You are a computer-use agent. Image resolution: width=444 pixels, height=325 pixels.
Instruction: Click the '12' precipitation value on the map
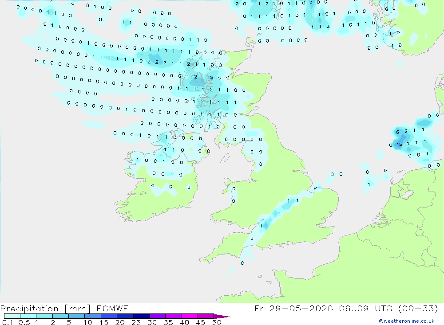click(400, 144)
